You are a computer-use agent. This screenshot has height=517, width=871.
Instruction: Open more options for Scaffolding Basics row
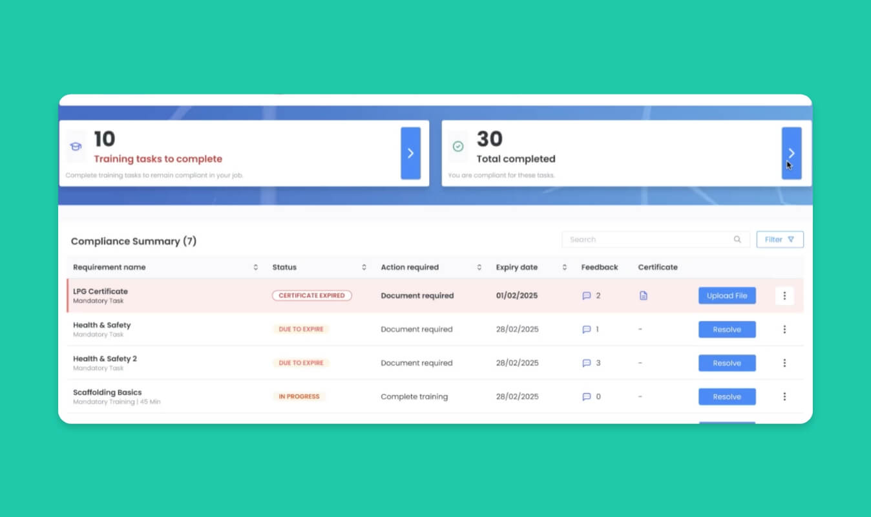tap(784, 397)
